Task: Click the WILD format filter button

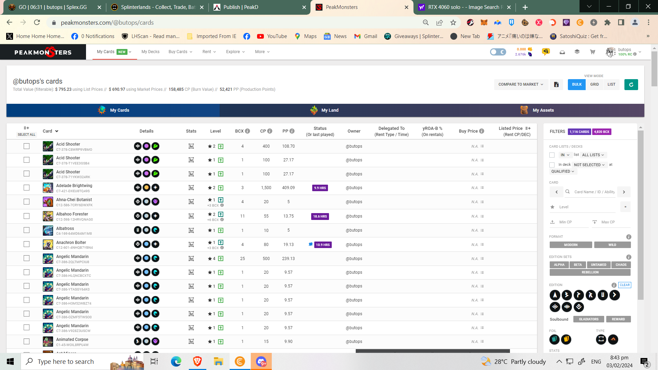Action: coord(612,245)
